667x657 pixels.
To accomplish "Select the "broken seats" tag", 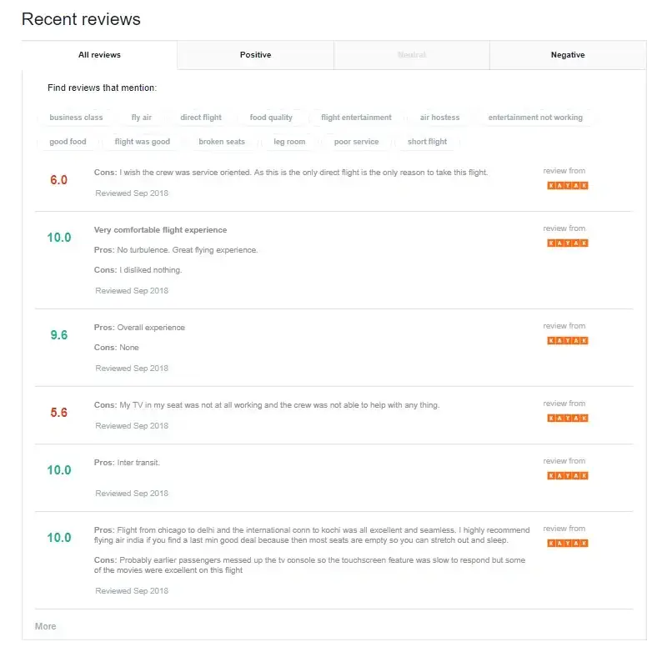I will click(222, 142).
